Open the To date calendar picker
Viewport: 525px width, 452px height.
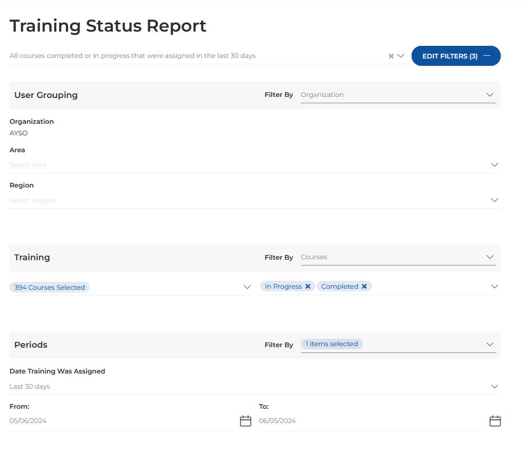click(x=494, y=421)
